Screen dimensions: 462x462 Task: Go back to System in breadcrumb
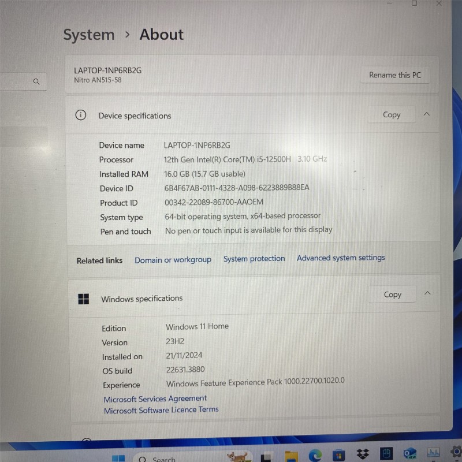coord(89,35)
